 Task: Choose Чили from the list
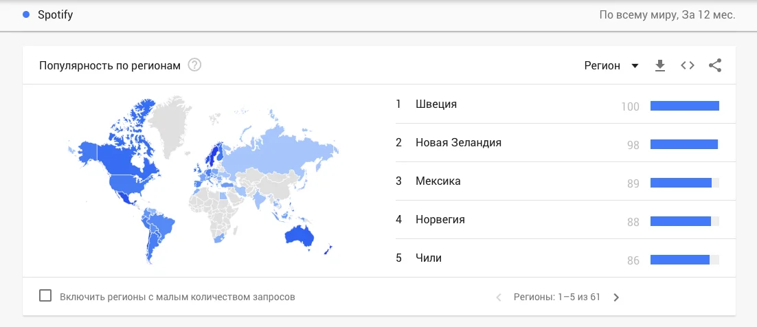[428, 258]
